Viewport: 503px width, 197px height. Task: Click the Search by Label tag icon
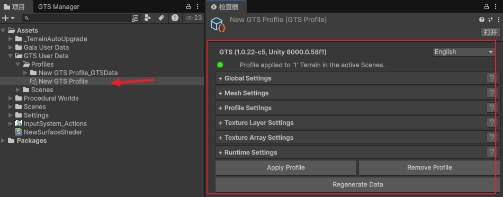161,18
